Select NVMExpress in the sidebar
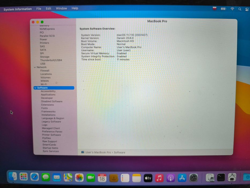250x188 pixels. pyautogui.click(x=47, y=29)
